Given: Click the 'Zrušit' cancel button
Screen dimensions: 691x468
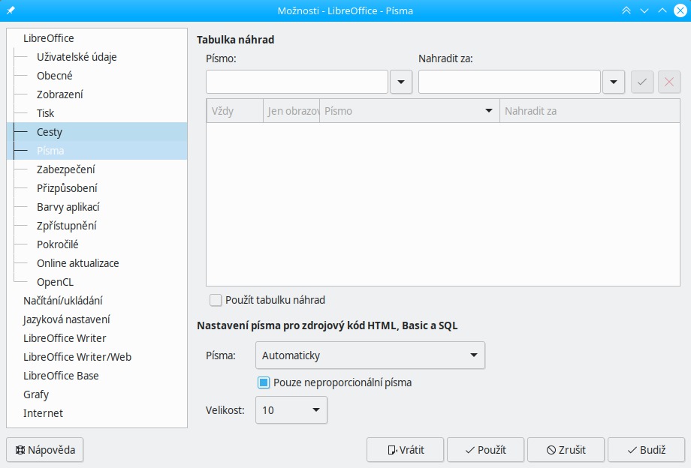Looking at the screenshot, I should [x=566, y=450].
